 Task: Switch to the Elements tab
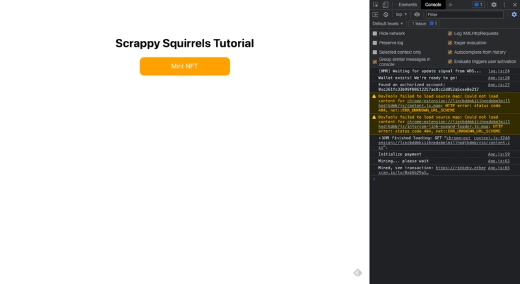click(408, 5)
